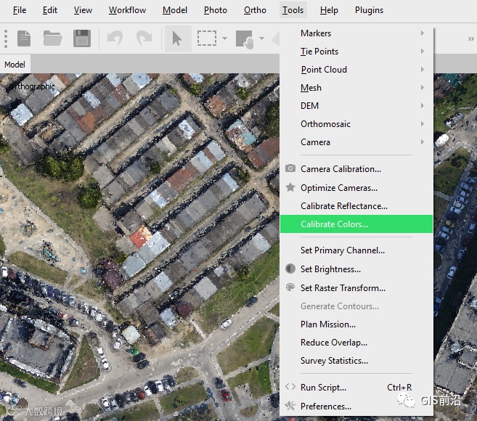Viewport: 477px width, 421px height.
Task: Open dropdown arrow beside rectangle selection tool
Action: pos(225,39)
